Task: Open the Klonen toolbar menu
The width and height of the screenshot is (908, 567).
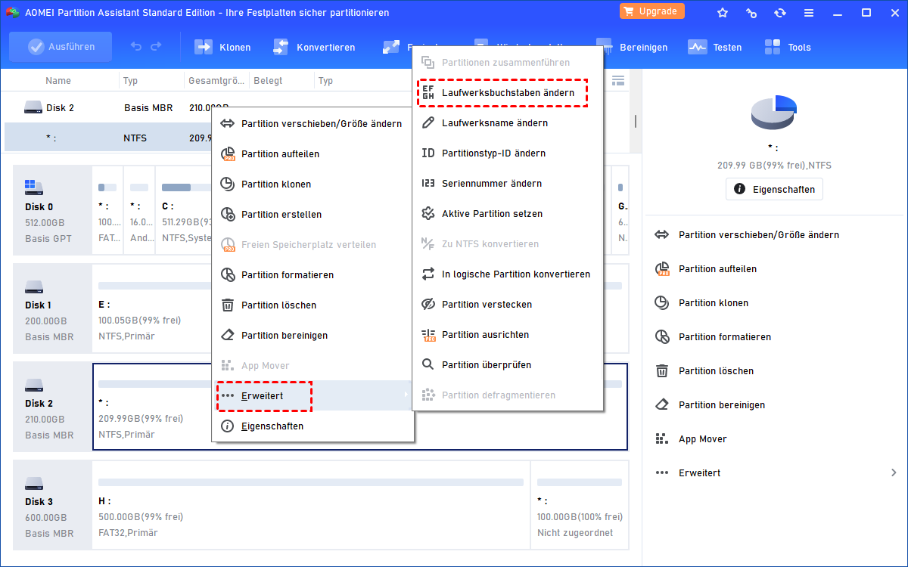Action: 222,47
